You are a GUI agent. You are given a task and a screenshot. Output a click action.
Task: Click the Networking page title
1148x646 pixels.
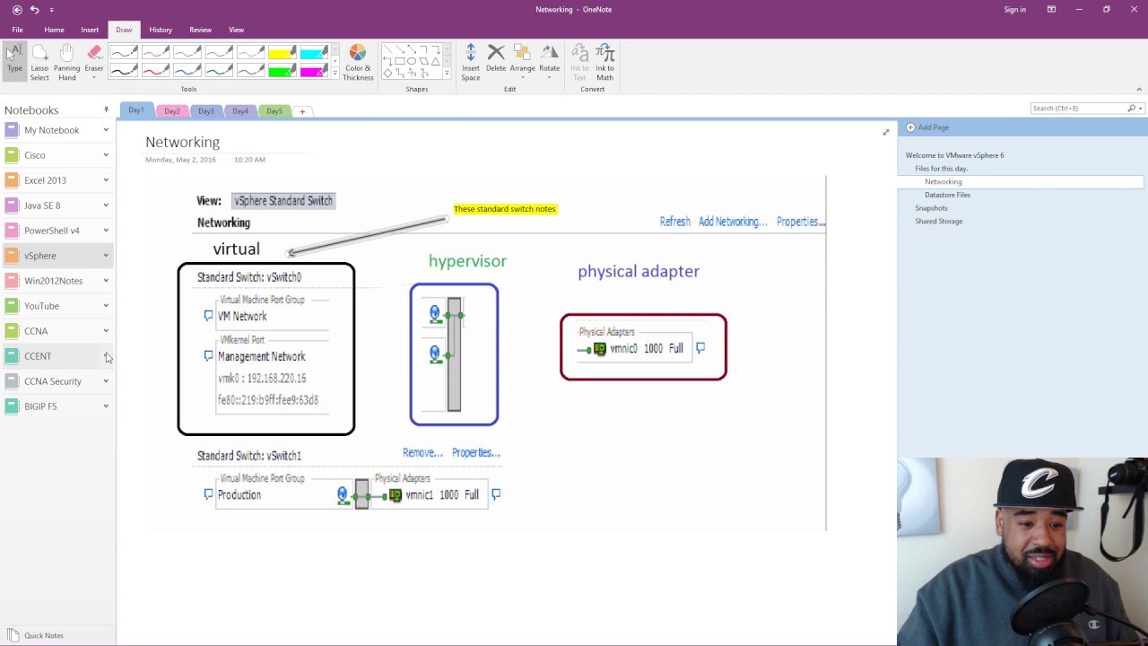[182, 142]
